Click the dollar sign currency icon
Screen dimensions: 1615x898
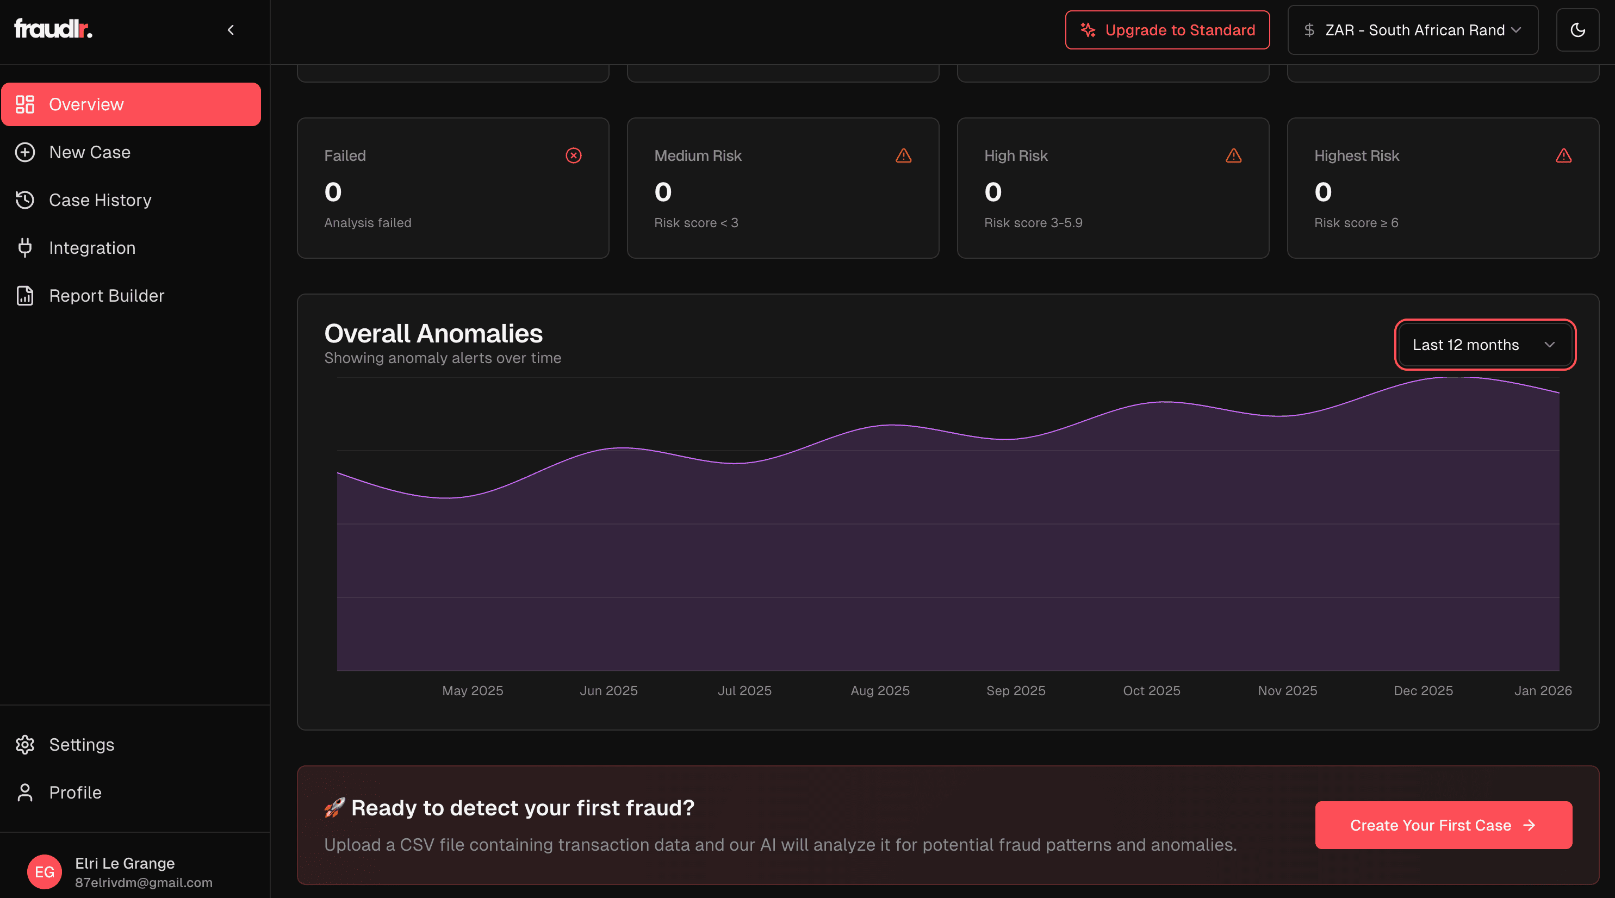pos(1309,29)
